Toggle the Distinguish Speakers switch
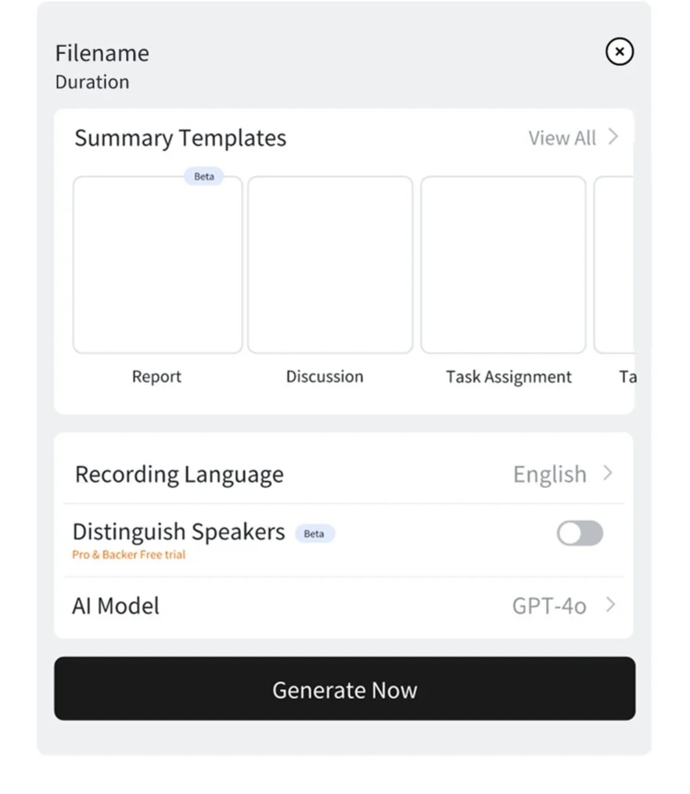690x794 pixels. (x=580, y=534)
